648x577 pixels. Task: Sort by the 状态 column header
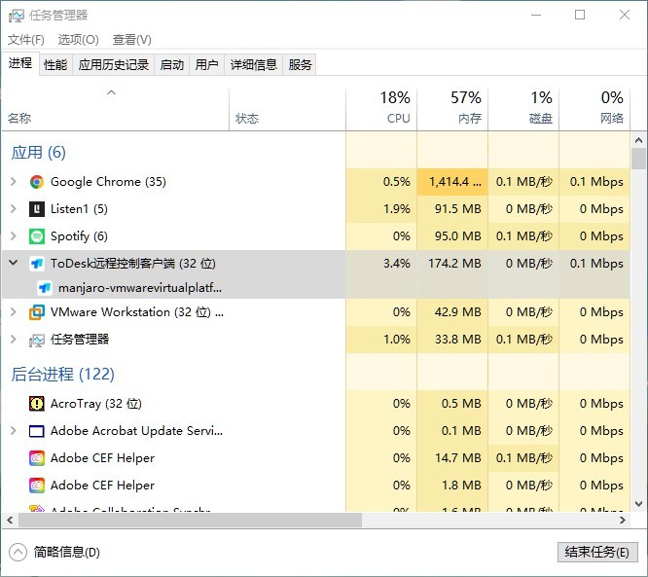[x=287, y=109]
